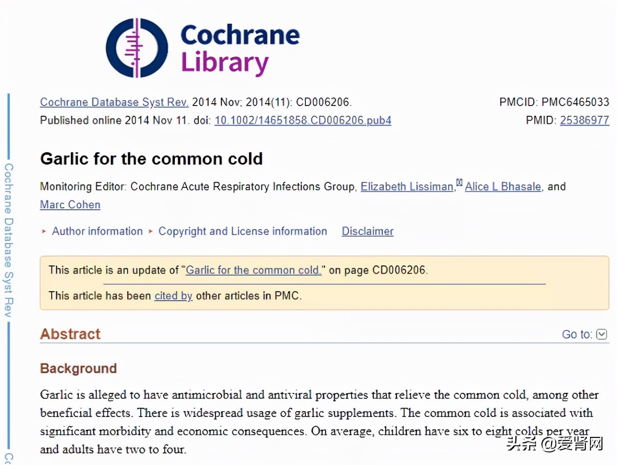Click the Cochrane Library wordmark text
617x465 pixels.
point(240,48)
